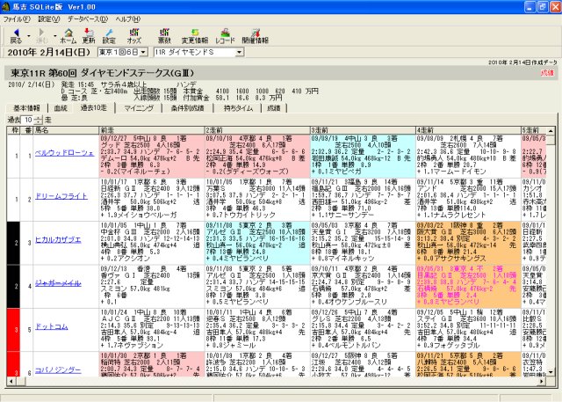Click ドリームフライト's 2走前 cell 万葉S 芝右3000
The width and height of the screenshot is (562, 402).
click(x=257, y=200)
